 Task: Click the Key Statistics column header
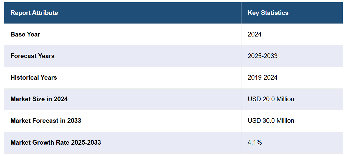268,13
